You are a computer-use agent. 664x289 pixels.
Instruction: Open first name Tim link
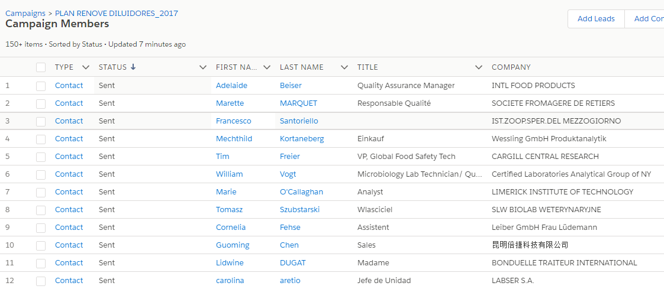pos(223,157)
